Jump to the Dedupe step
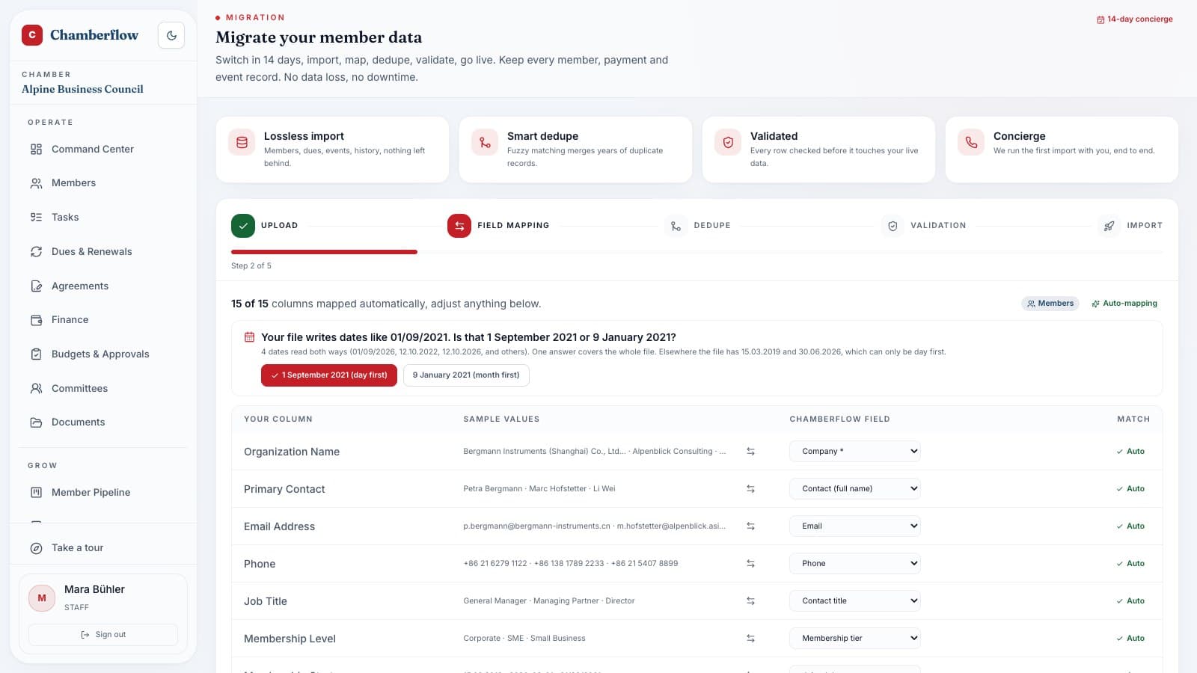1197x673 pixels. tap(697, 225)
